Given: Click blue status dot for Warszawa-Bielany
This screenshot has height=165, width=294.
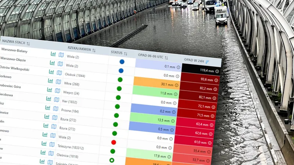Looking at the screenshot, I should point(122,62).
